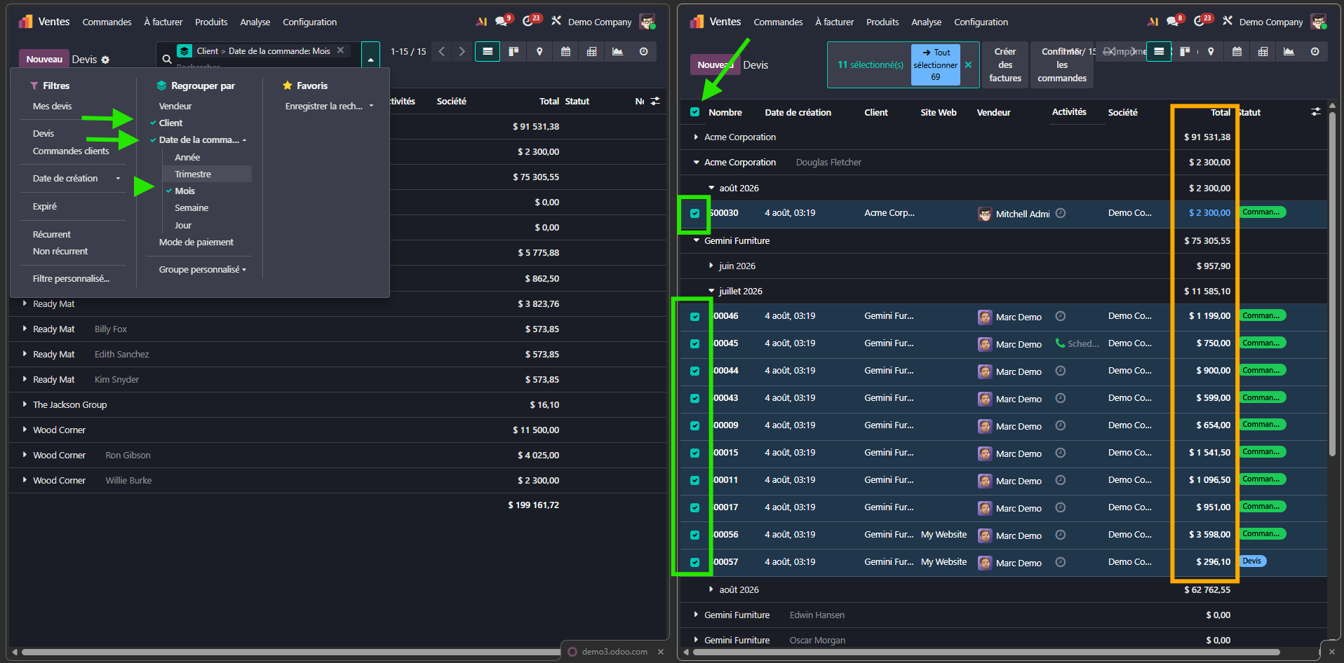
Task: Open debug tools icon in left window
Action: tap(556, 21)
